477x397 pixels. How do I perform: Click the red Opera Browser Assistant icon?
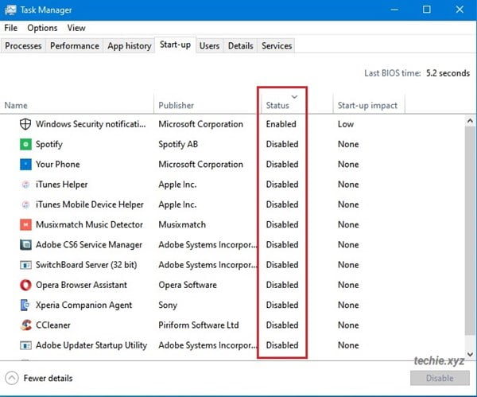tap(25, 285)
